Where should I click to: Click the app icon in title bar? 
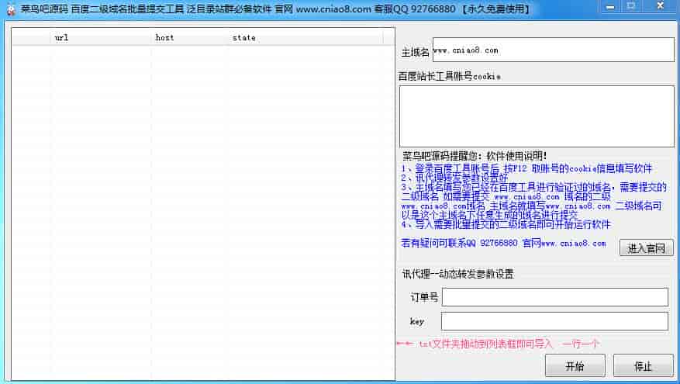(x=10, y=9)
